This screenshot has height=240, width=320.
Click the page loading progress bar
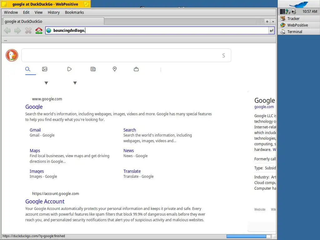pyautogui.click(x=248, y=236)
